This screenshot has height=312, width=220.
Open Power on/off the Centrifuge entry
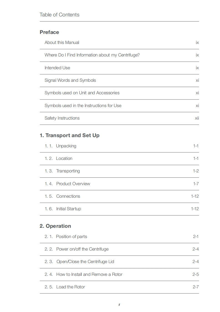(x=82, y=249)
